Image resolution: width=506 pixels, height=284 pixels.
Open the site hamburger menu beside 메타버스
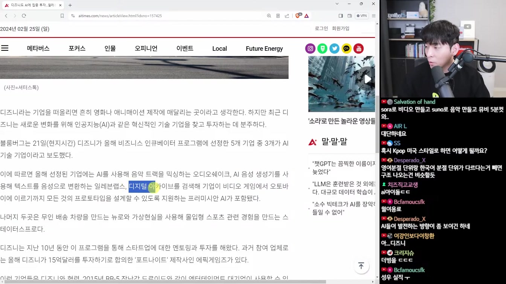[x=5, y=48]
